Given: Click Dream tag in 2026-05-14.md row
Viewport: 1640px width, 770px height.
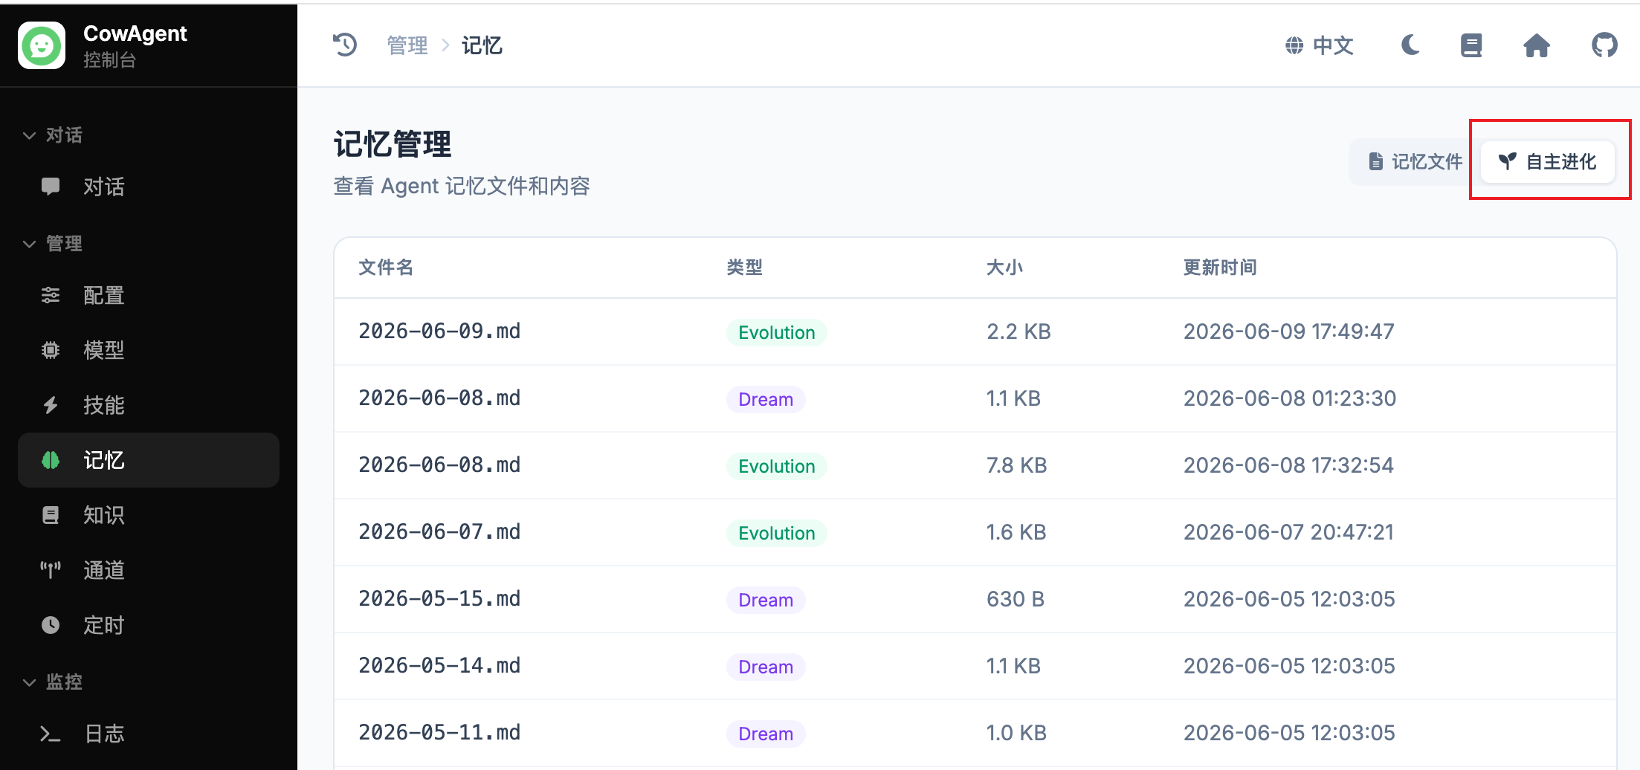Looking at the screenshot, I should coord(766,667).
